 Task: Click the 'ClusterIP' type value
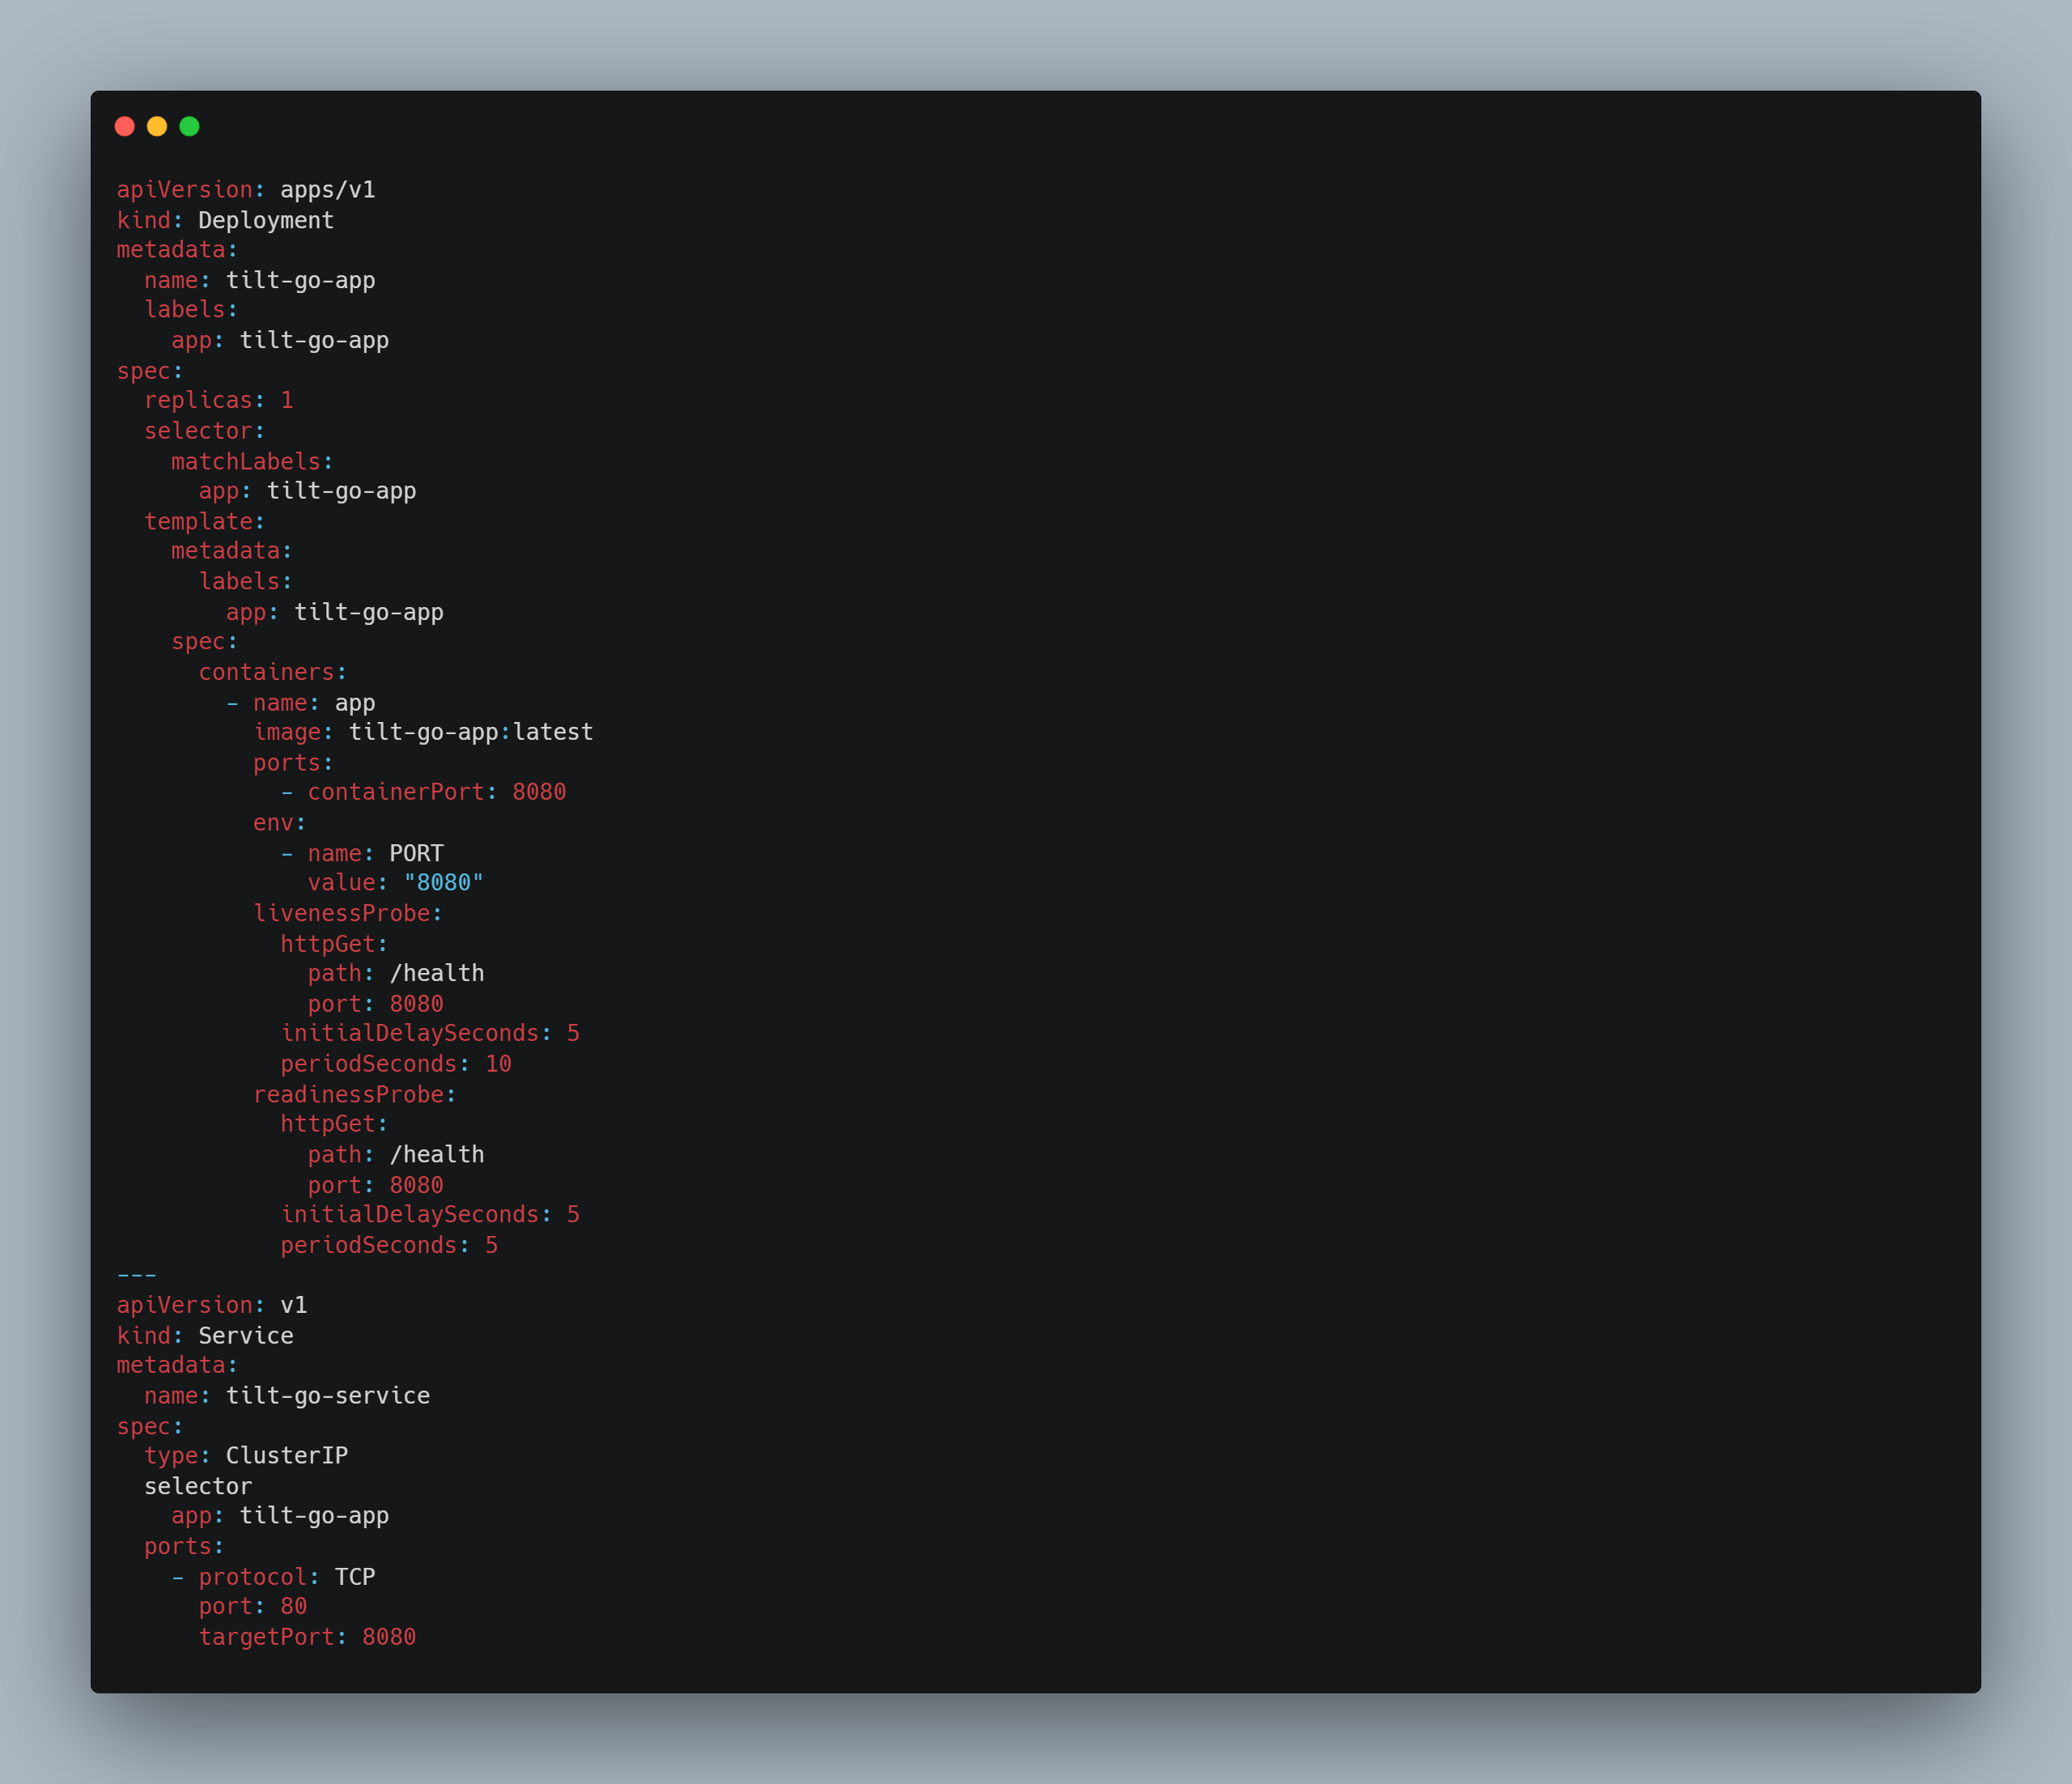tap(286, 1455)
